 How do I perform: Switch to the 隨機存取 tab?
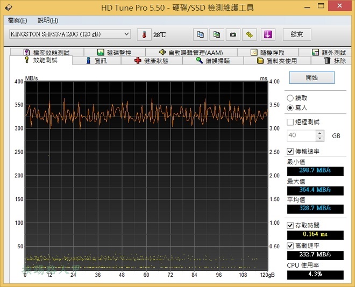(x=268, y=53)
